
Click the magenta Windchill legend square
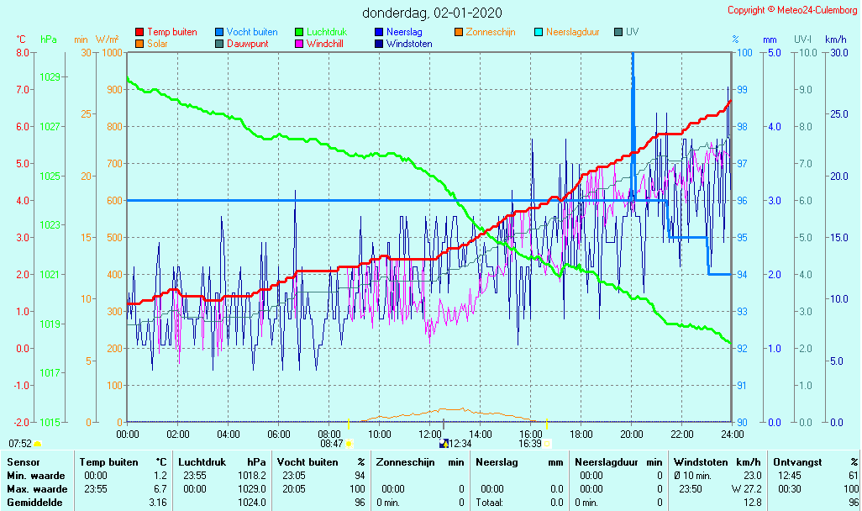[299, 44]
